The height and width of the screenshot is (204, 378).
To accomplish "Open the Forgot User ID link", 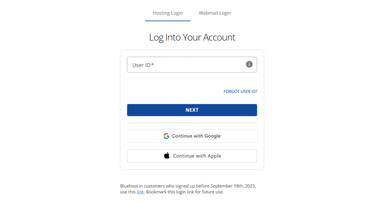I will [240, 92].
